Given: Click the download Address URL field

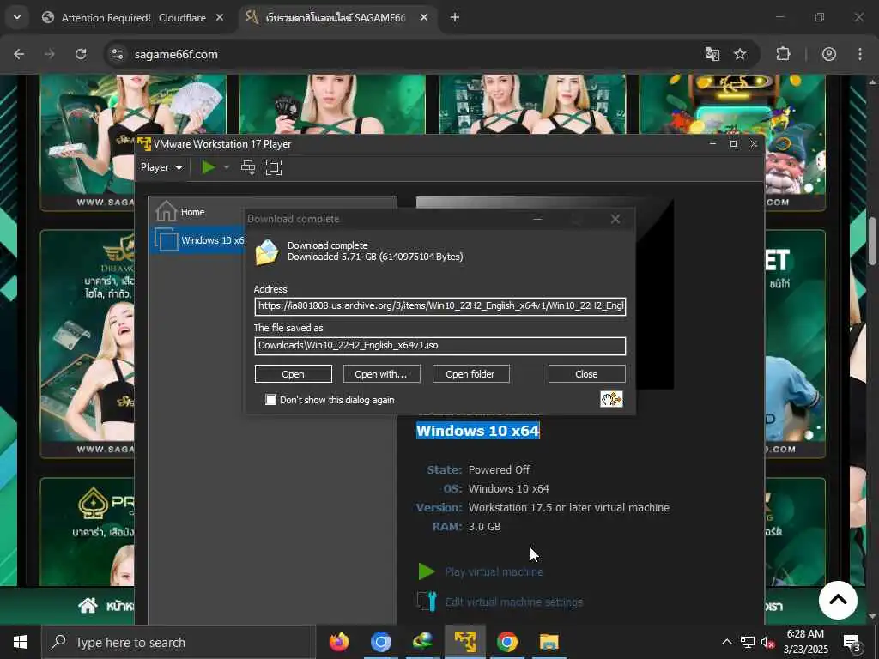Looking at the screenshot, I should coord(440,306).
